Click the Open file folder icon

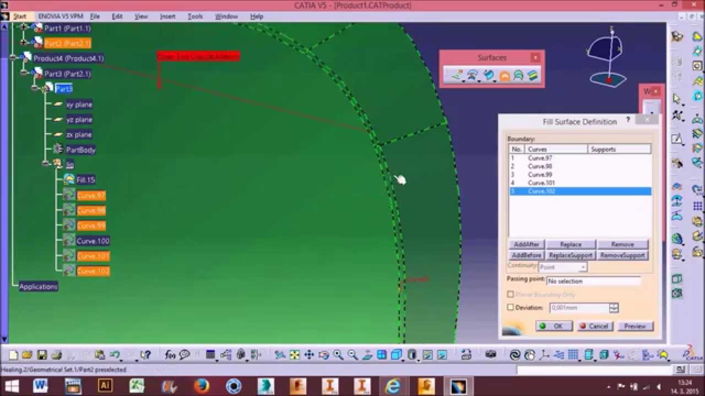click(27, 355)
